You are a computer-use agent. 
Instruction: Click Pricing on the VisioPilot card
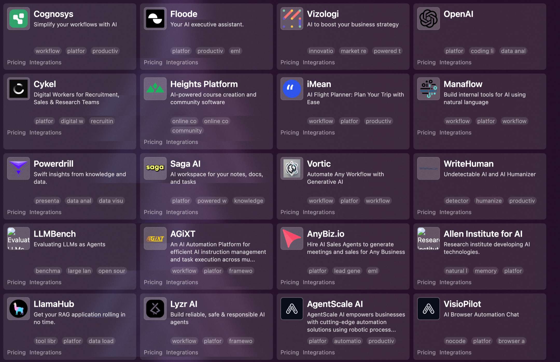pos(426,352)
